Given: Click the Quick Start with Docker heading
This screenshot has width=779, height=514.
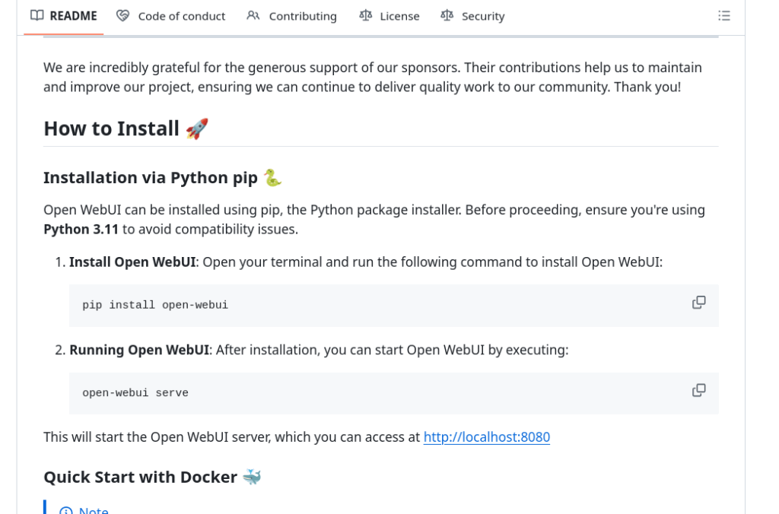Looking at the screenshot, I should click(140, 478).
